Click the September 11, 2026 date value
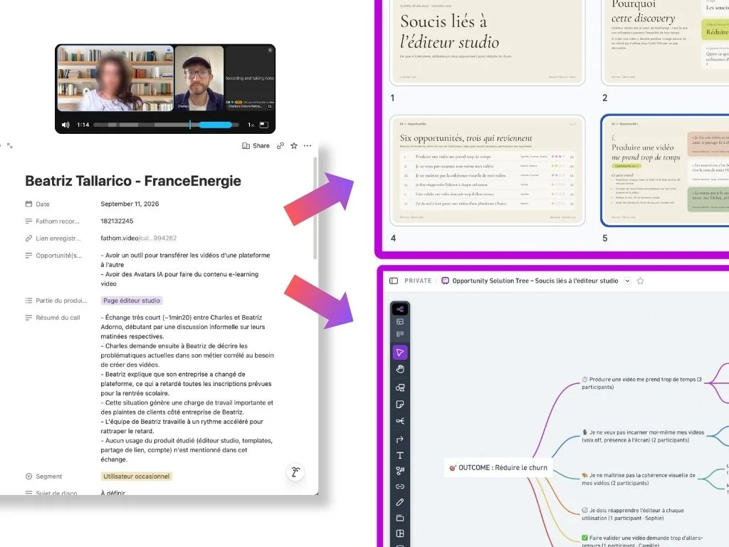 130,204
